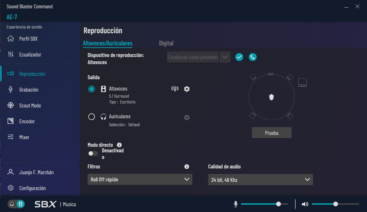
Task: Mute the speaker volume icon
Action: (x=305, y=204)
